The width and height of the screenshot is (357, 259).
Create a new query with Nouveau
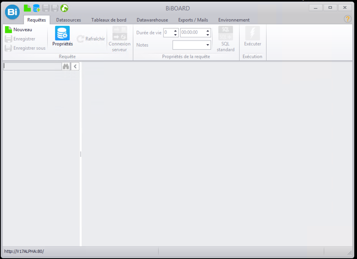click(x=19, y=30)
